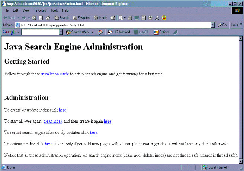This screenshot has width=244, height=171.
Task: Open the Media bar button
Action: [100, 18]
